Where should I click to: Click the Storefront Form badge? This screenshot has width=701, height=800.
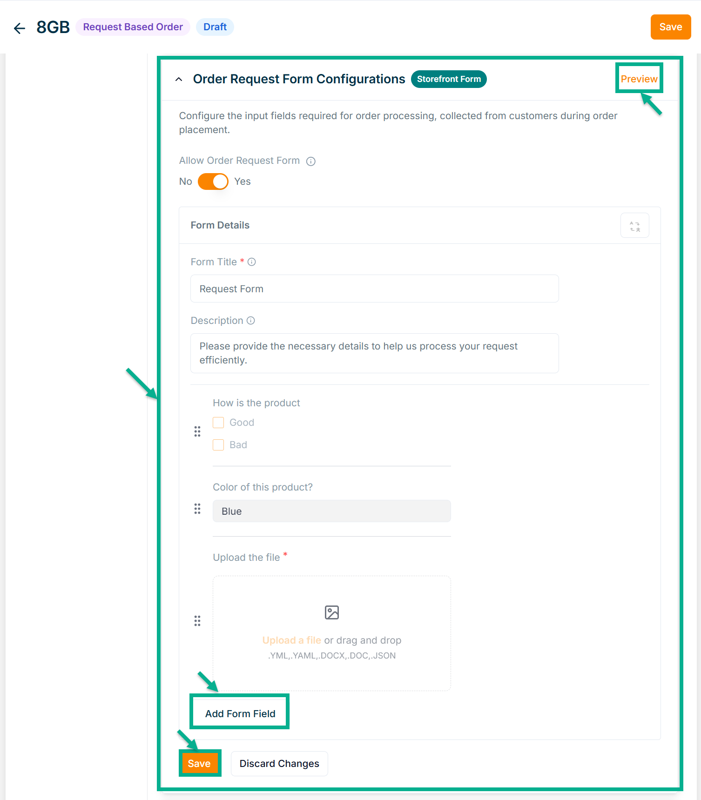pyautogui.click(x=448, y=79)
